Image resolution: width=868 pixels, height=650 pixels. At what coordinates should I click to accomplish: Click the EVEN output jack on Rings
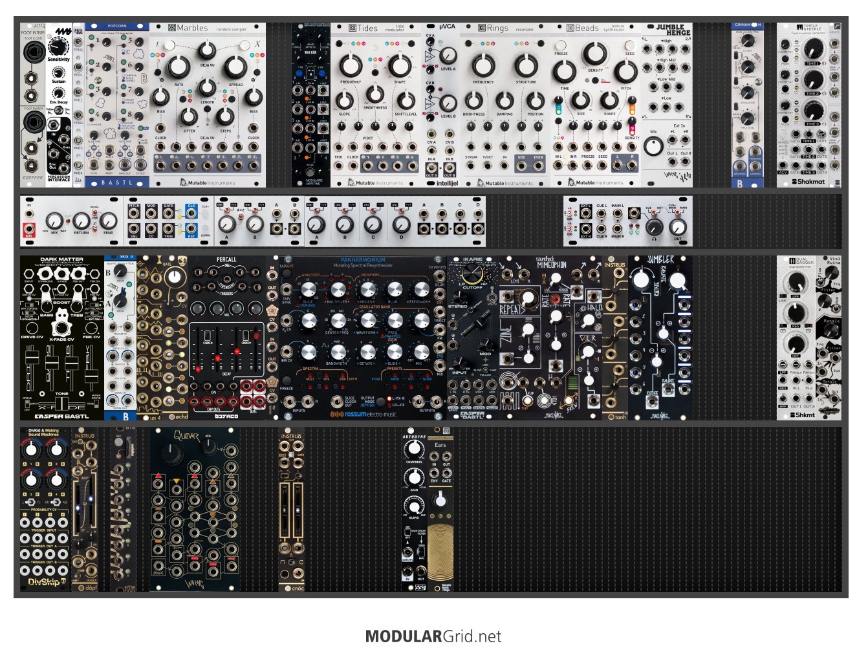[x=538, y=166]
